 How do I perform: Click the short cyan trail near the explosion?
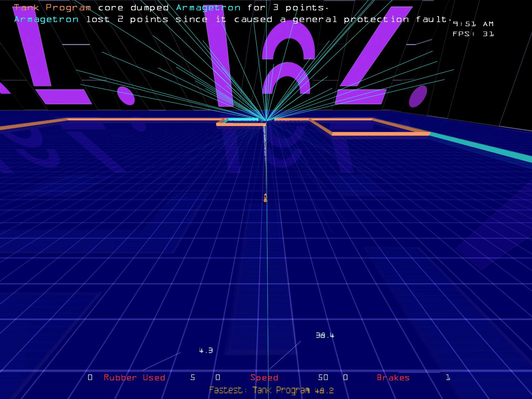coord(243,119)
